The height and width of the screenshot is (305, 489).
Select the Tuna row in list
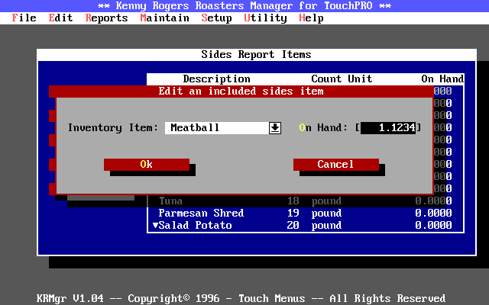tap(306, 201)
